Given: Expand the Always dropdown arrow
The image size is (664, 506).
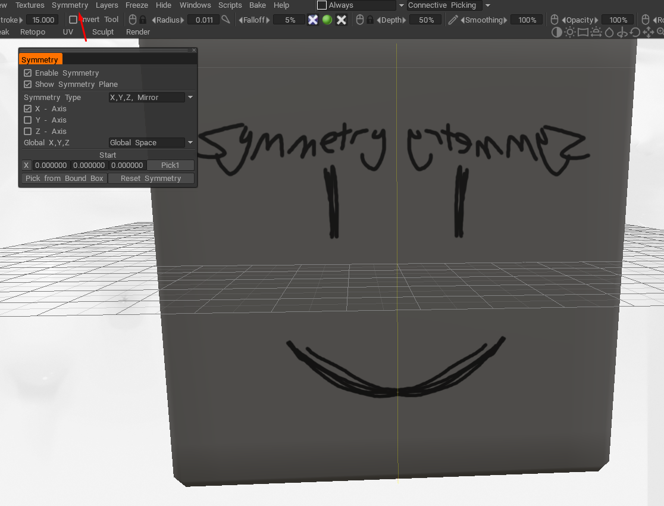Looking at the screenshot, I should (402, 5).
